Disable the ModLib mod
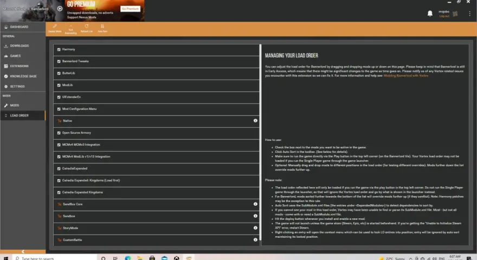Screen dimensions: 477x260 point(59,85)
